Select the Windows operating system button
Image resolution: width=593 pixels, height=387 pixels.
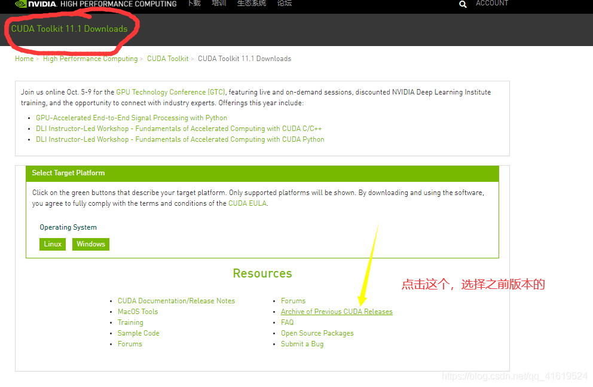91,244
